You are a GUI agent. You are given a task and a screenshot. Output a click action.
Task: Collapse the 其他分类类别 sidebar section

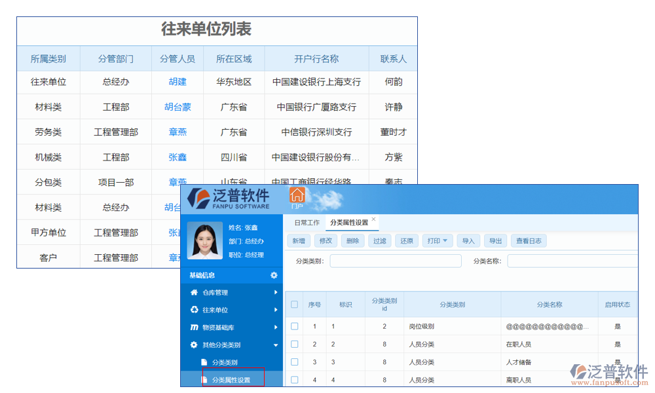pyautogui.click(x=275, y=344)
